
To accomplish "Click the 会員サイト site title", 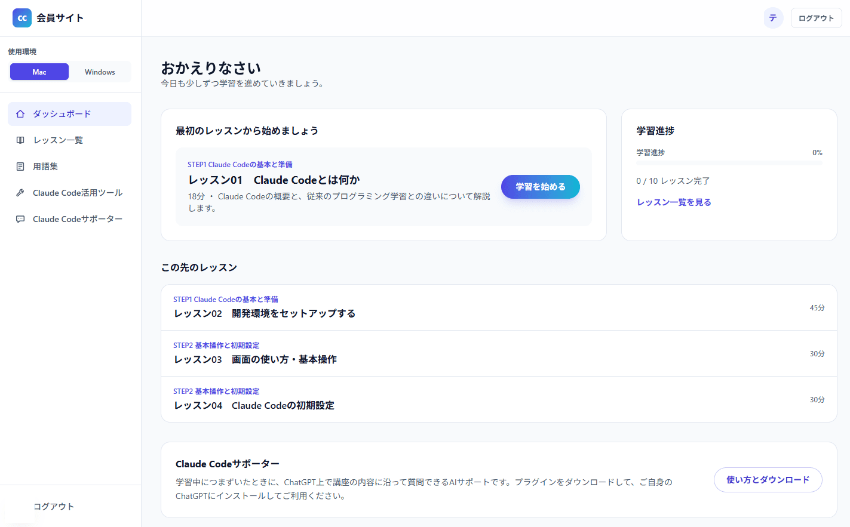I will click(x=60, y=18).
